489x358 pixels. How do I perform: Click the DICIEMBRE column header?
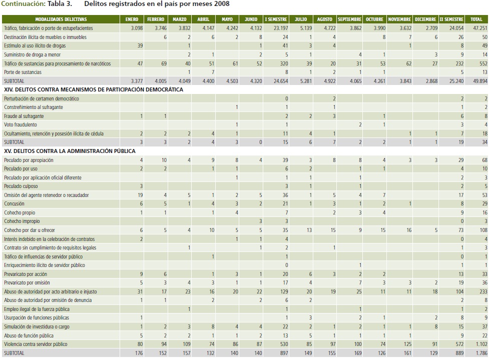[425, 19]
